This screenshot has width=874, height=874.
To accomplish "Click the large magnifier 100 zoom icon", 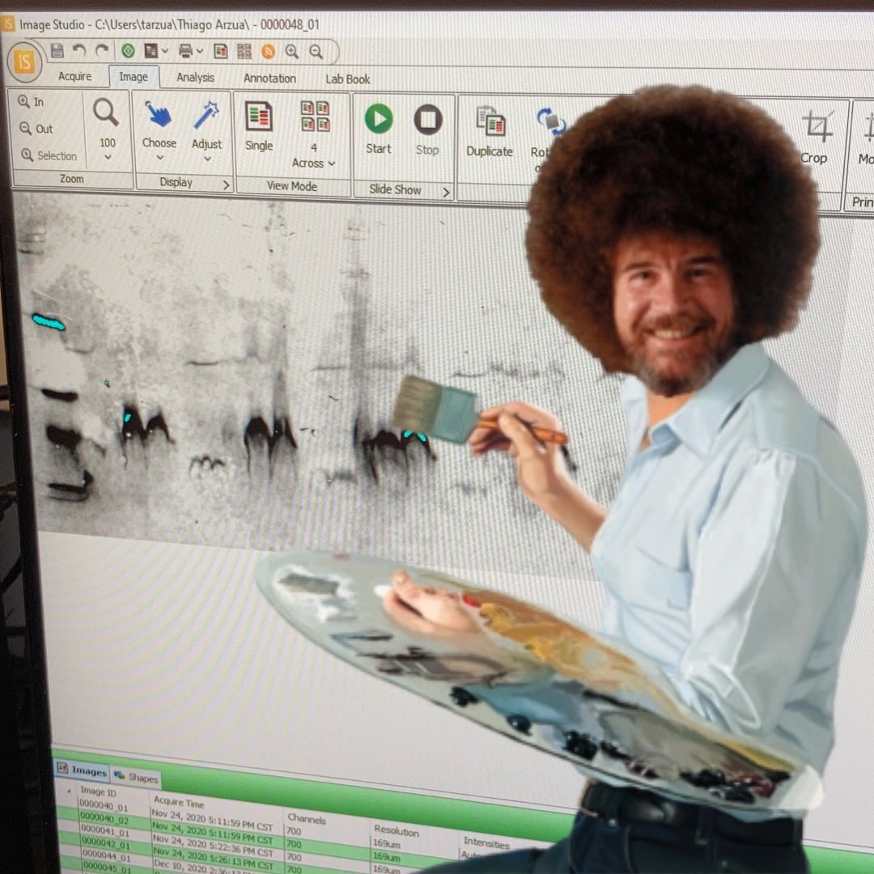I will click(x=106, y=112).
